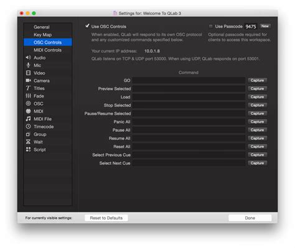The height and width of the screenshot is (248, 295).
Task: Click Capture for Pause All
Action: tap(257, 130)
